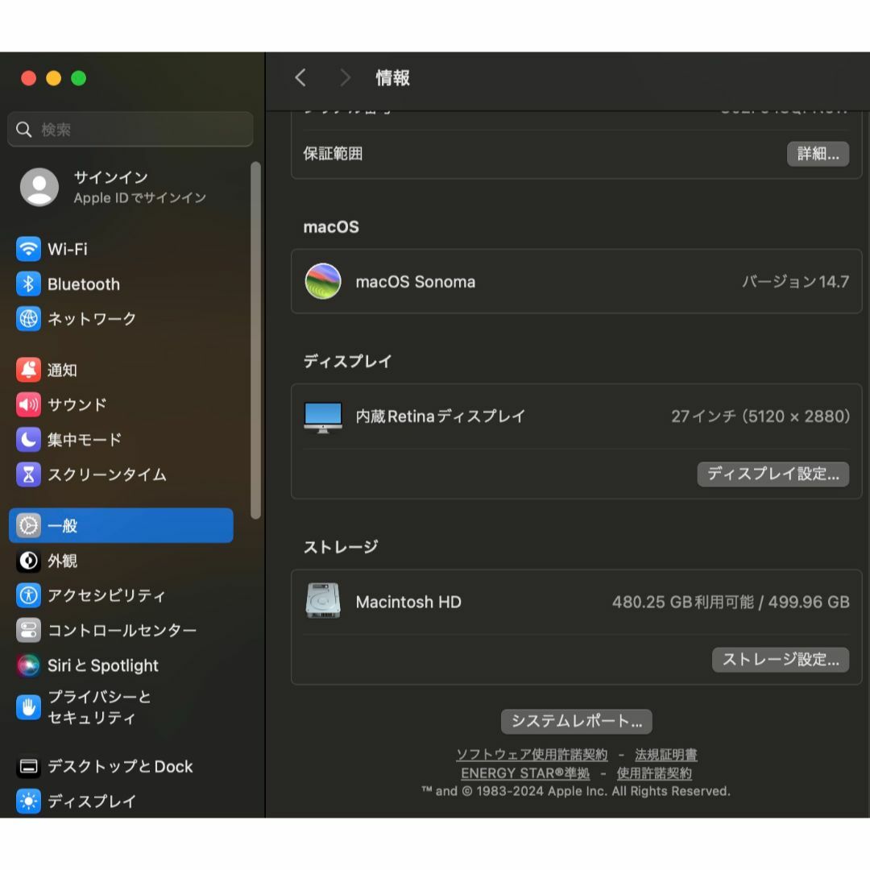Click the Apple ID avatar icon
Viewport: 870px width, 870px height.
(x=39, y=187)
